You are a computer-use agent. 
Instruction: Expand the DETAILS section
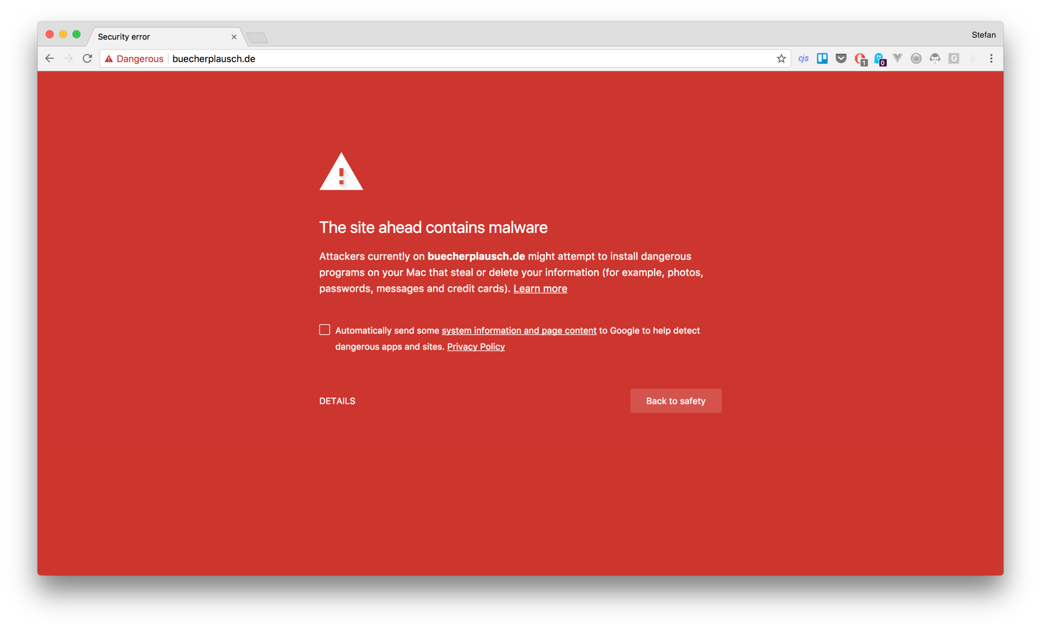(337, 401)
